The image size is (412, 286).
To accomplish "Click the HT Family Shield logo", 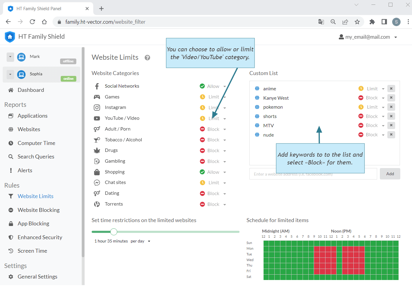I will pos(10,37).
